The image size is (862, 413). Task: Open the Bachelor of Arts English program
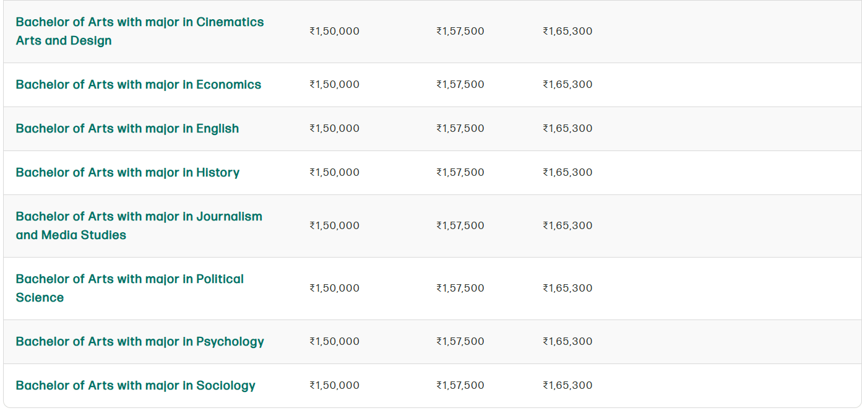127,128
